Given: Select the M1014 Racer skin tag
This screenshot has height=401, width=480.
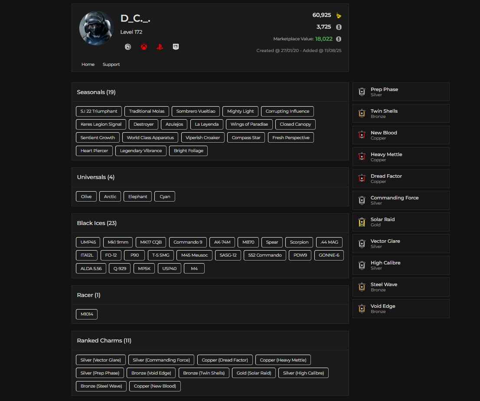Looking at the screenshot, I should point(87,314).
